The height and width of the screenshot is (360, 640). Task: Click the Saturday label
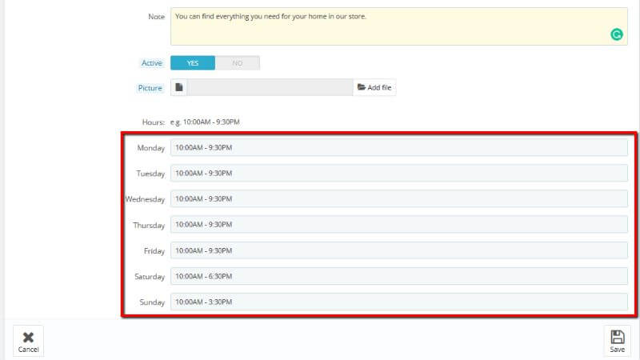click(150, 277)
